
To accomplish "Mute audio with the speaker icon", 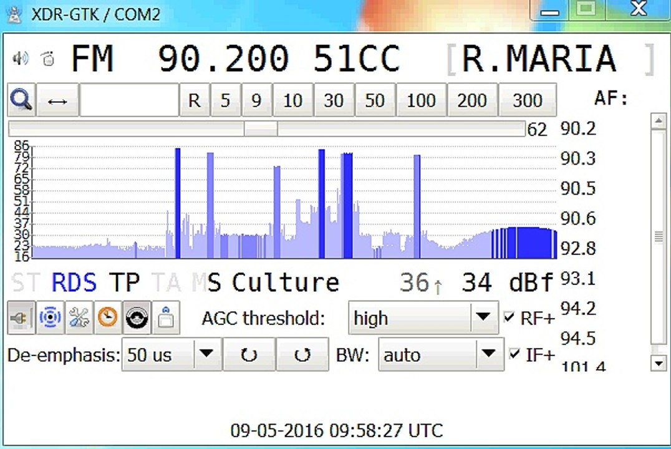I will point(20,58).
